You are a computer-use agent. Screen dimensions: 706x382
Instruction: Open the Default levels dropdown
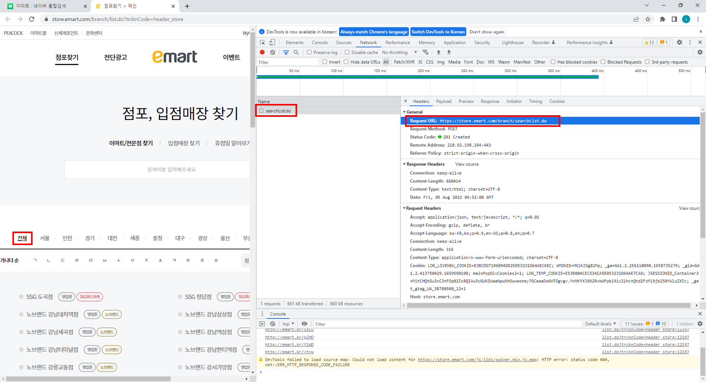[600, 324]
